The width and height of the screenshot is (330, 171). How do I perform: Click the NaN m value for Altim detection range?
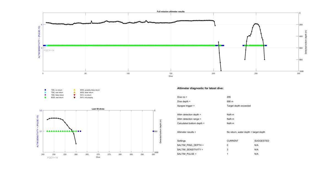(x=230, y=119)
